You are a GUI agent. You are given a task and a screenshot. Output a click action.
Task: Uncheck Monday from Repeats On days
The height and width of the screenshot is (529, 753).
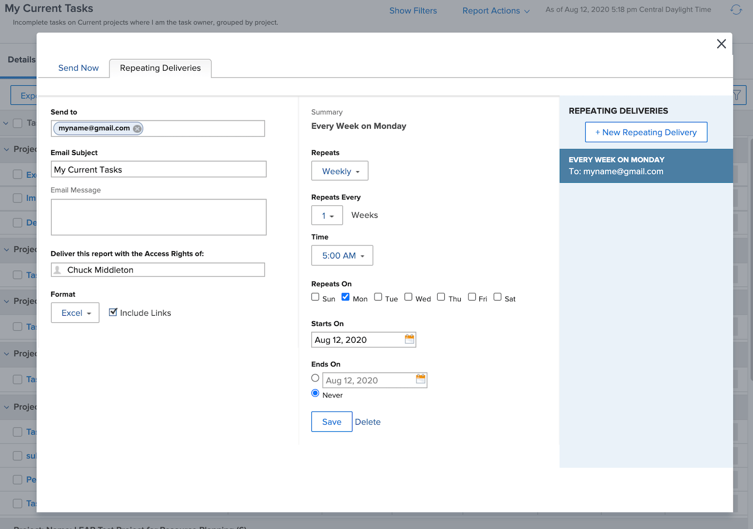[x=345, y=297]
